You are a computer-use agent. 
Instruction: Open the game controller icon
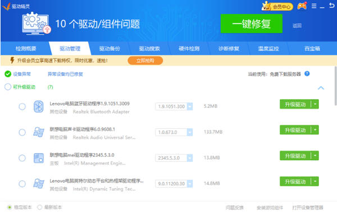point(302,6)
